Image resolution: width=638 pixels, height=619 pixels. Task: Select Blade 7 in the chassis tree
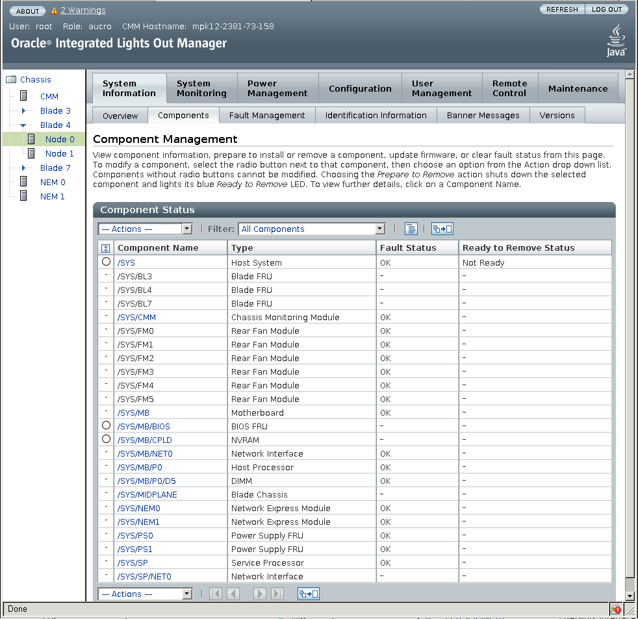55,168
